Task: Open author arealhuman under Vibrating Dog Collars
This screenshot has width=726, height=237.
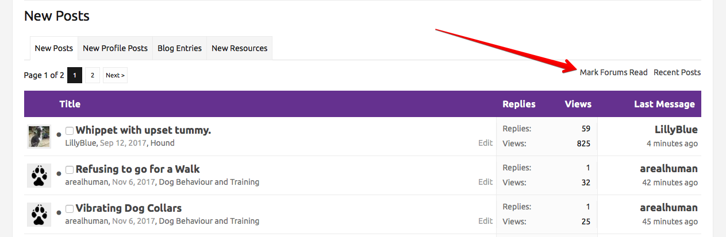Action: [87, 221]
